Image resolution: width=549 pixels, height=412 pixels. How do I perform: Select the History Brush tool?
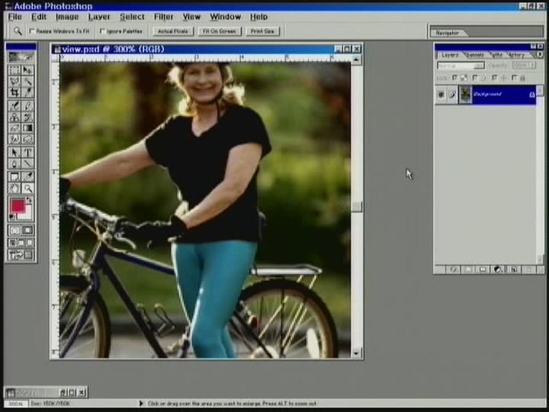click(27, 117)
